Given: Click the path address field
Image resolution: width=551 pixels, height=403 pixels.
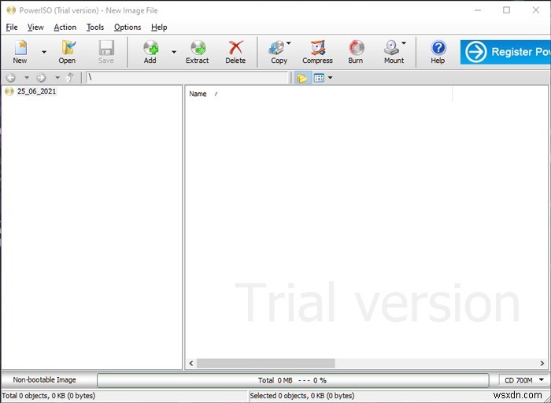Looking at the screenshot, I should pyautogui.click(x=187, y=77).
